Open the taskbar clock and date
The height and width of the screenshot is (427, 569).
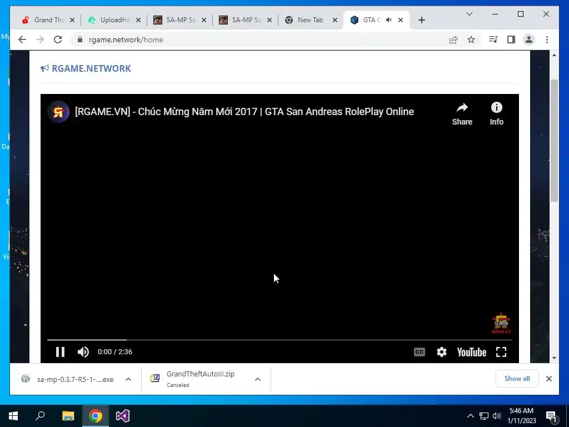(x=521, y=416)
